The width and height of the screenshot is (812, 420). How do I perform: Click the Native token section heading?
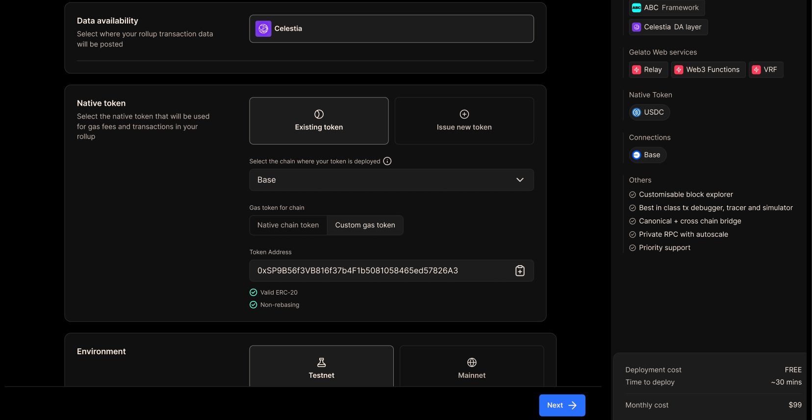(x=101, y=103)
